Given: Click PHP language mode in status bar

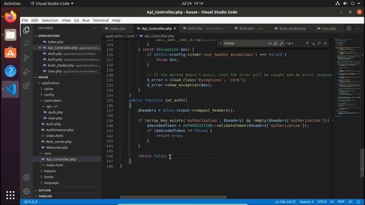Looking at the screenshot, I should [341, 202].
